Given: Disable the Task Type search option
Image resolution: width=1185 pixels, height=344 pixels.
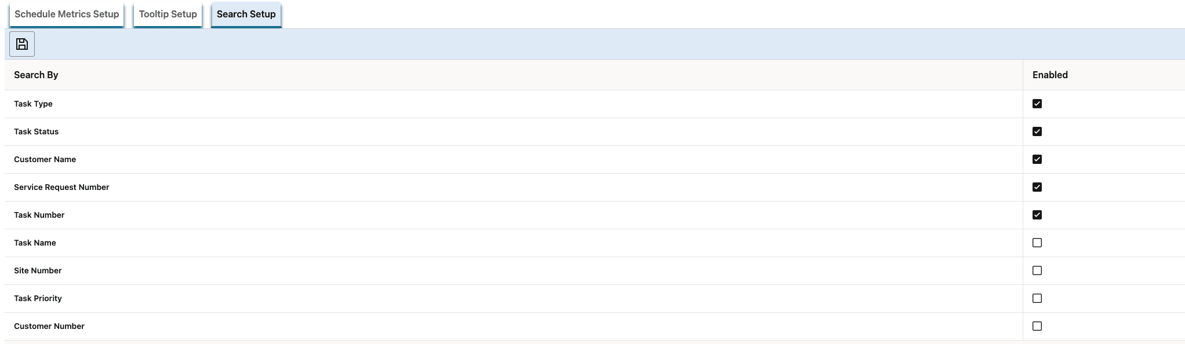Looking at the screenshot, I should [1037, 104].
